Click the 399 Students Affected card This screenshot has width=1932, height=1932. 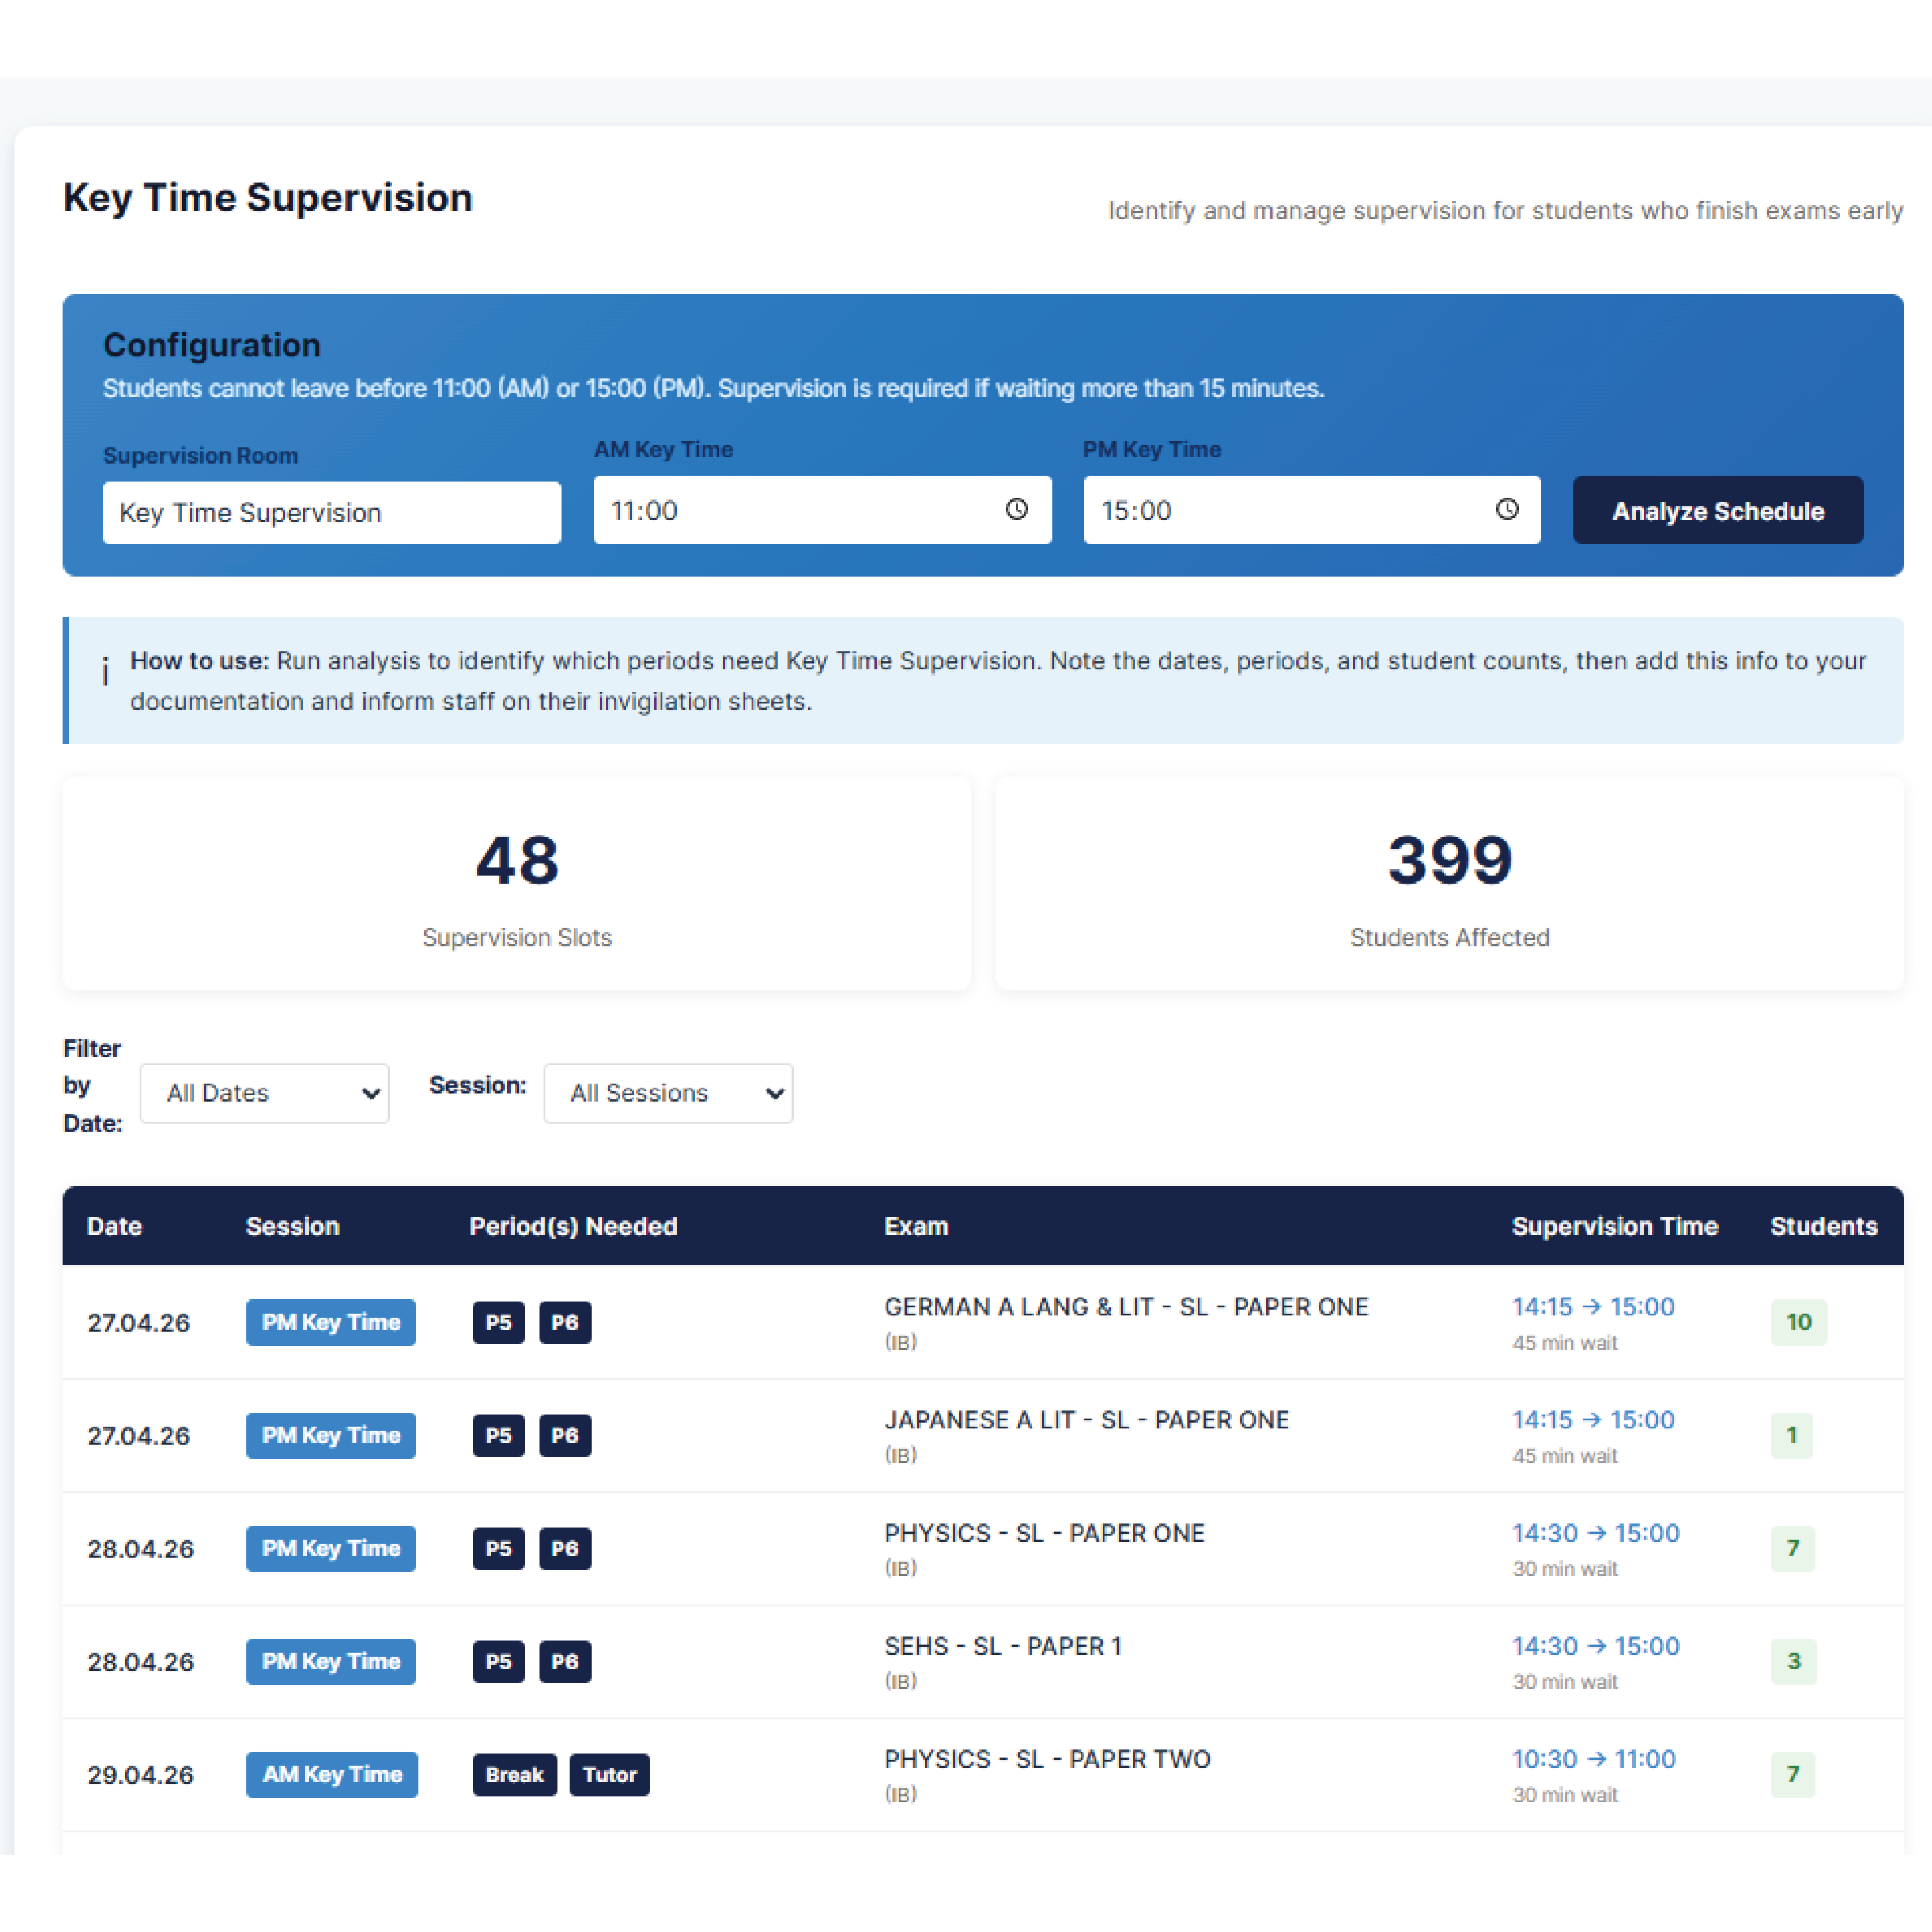click(x=1449, y=884)
